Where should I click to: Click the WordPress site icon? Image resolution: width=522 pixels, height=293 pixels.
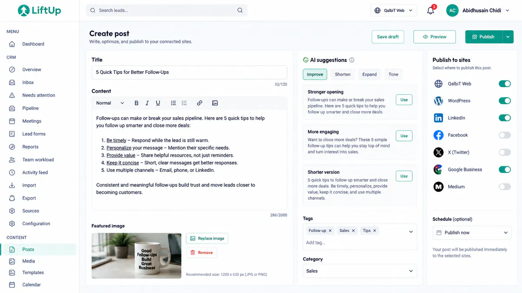click(438, 101)
